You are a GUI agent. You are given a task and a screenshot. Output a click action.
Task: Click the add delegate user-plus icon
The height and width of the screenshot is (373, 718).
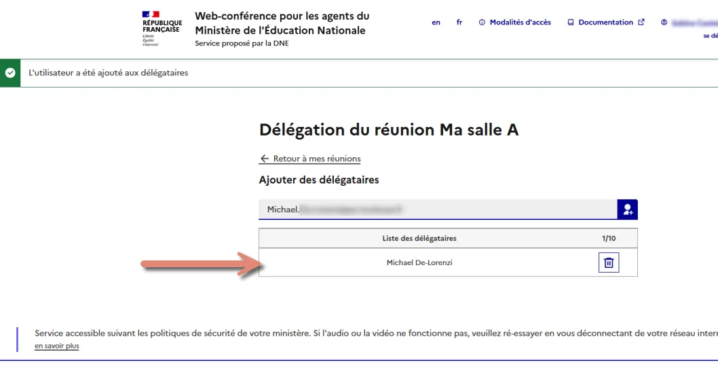coord(627,210)
